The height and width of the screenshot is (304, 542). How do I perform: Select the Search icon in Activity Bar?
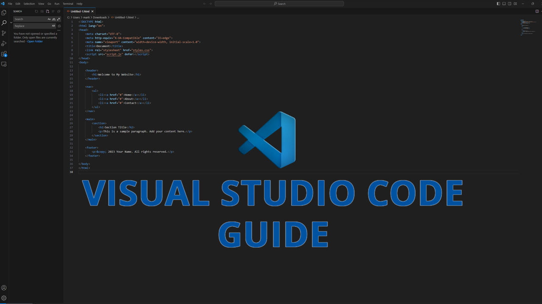pyautogui.click(x=4, y=22)
